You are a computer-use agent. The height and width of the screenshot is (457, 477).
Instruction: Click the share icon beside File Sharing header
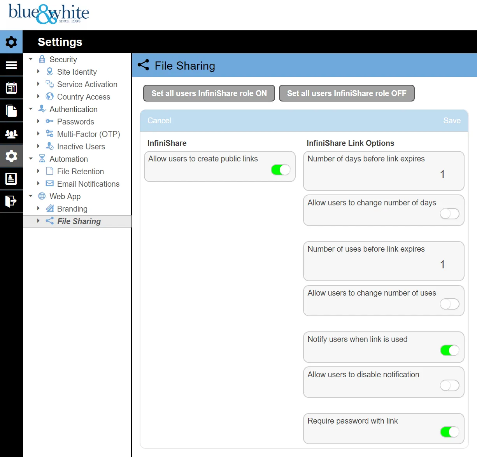144,65
